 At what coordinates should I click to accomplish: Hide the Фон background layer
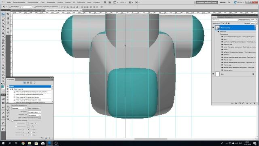213,74
